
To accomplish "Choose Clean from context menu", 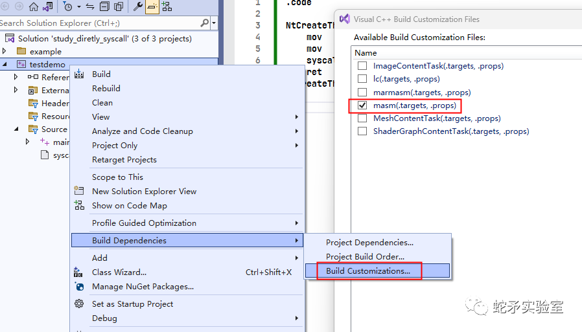I will 187,103.
